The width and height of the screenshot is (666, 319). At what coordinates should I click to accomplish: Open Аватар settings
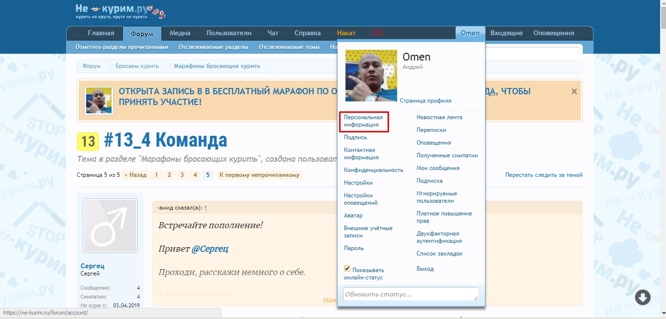point(353,215)
